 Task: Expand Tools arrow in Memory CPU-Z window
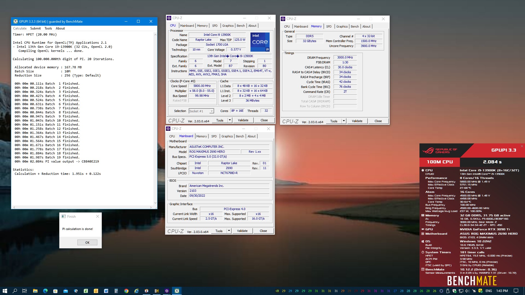(x=344, y=121)
